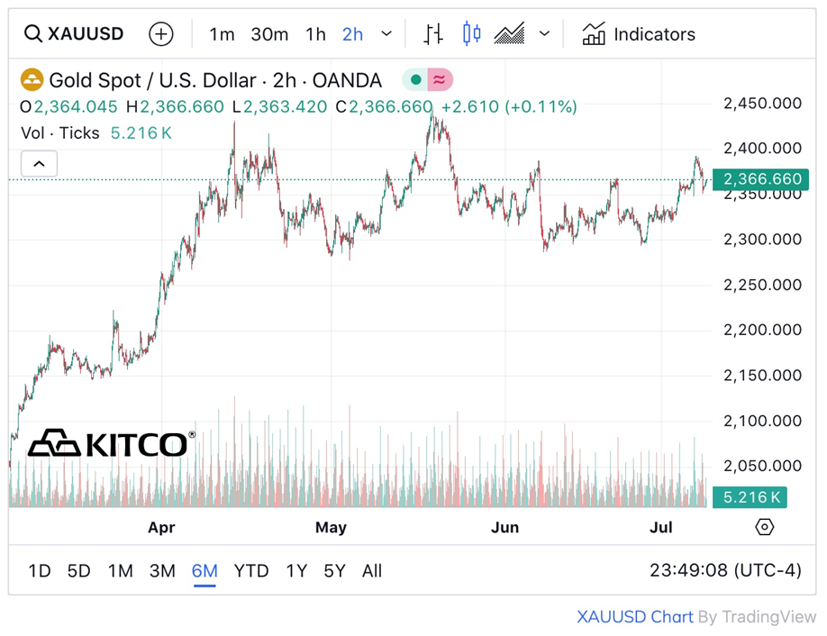Toggle the green market status dot

[x=415, y=80]
